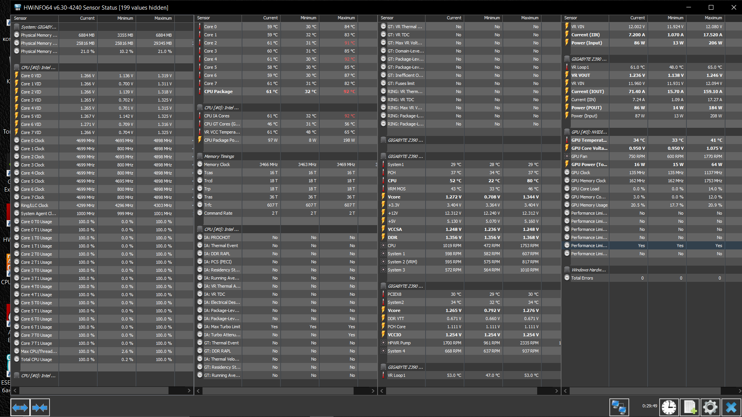
Task: Select the Total Errors row
Action: click(582, 278)
